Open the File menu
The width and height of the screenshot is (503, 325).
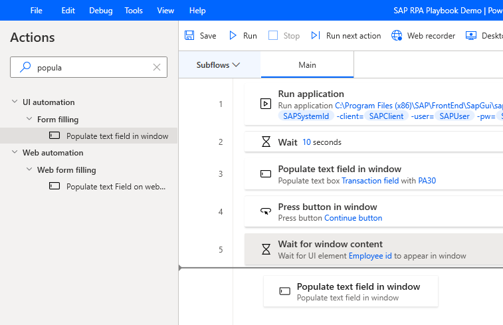pos(37,11)
